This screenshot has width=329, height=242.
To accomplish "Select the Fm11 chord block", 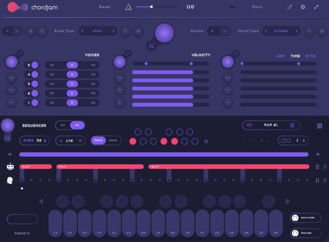I will point(100,167).
